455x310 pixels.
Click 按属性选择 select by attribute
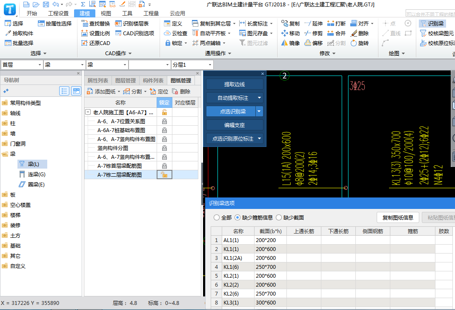[x=55, y=23]
